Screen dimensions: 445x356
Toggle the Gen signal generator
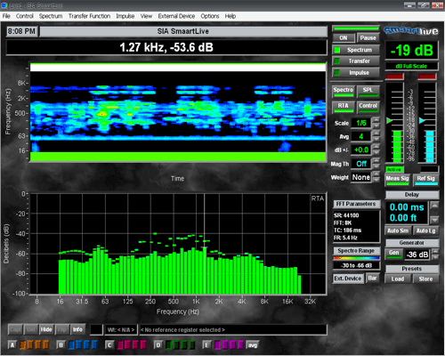coord(394,254)
